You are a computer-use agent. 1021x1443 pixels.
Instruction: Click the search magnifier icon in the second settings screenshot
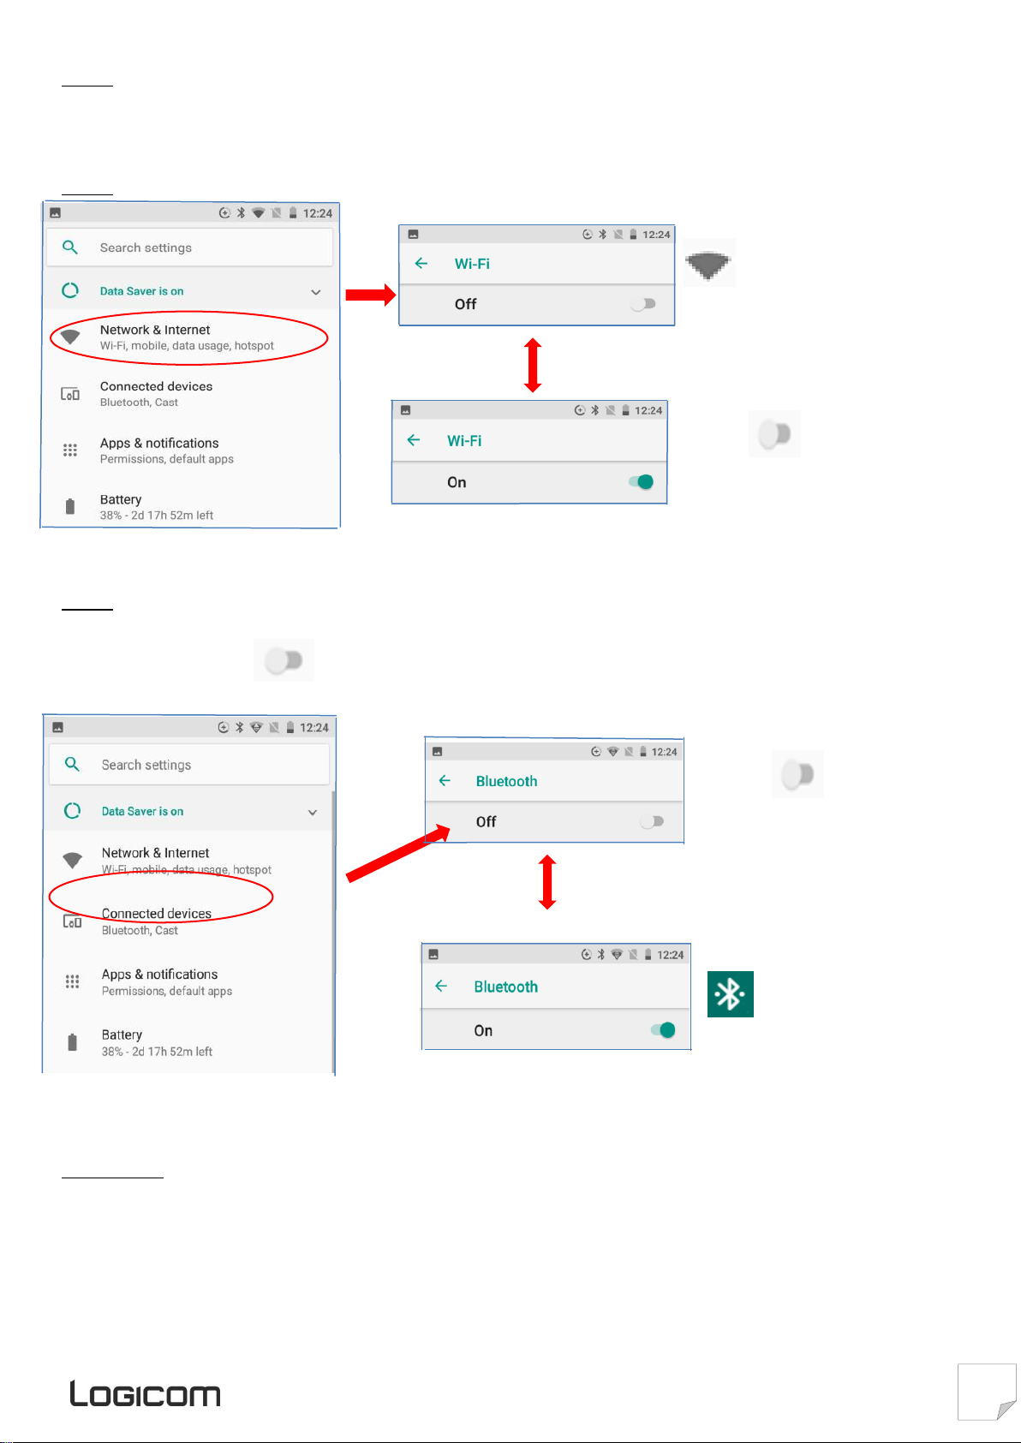pos(72,764)
